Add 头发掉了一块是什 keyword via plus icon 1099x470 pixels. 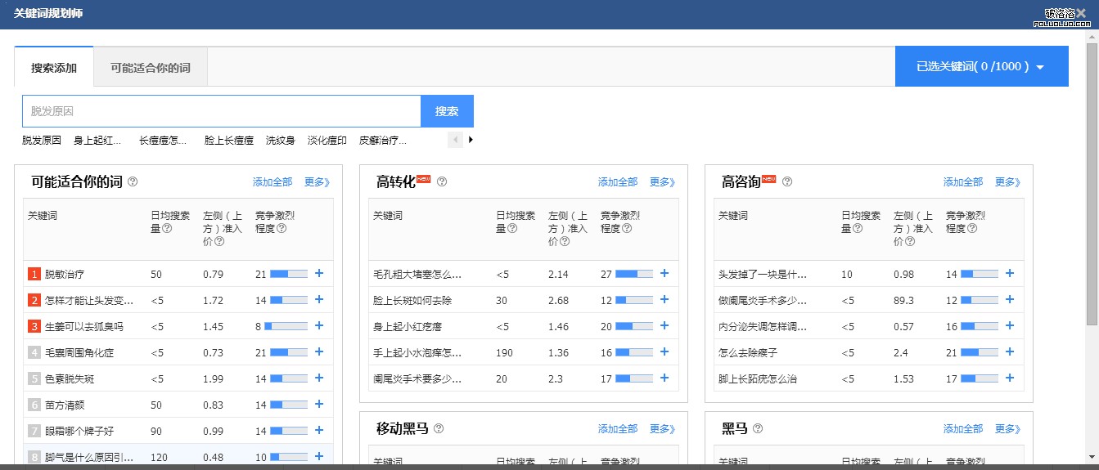click(1010, 274)
